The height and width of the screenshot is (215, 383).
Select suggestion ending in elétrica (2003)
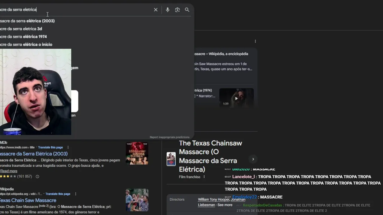tap(27, 21)
